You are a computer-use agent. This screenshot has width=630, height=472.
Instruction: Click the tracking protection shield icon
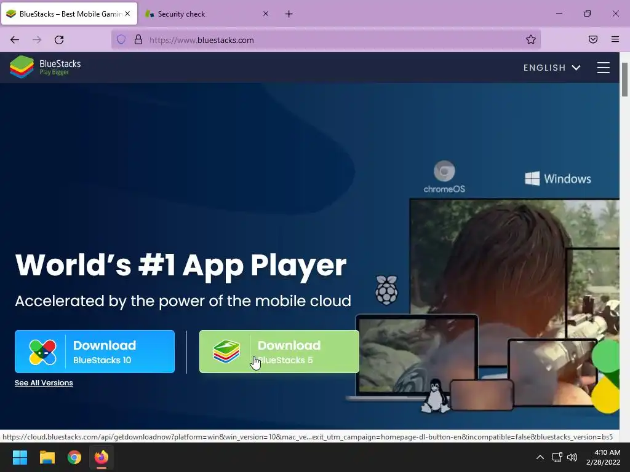pyautogui.click(x=121, y=40)
